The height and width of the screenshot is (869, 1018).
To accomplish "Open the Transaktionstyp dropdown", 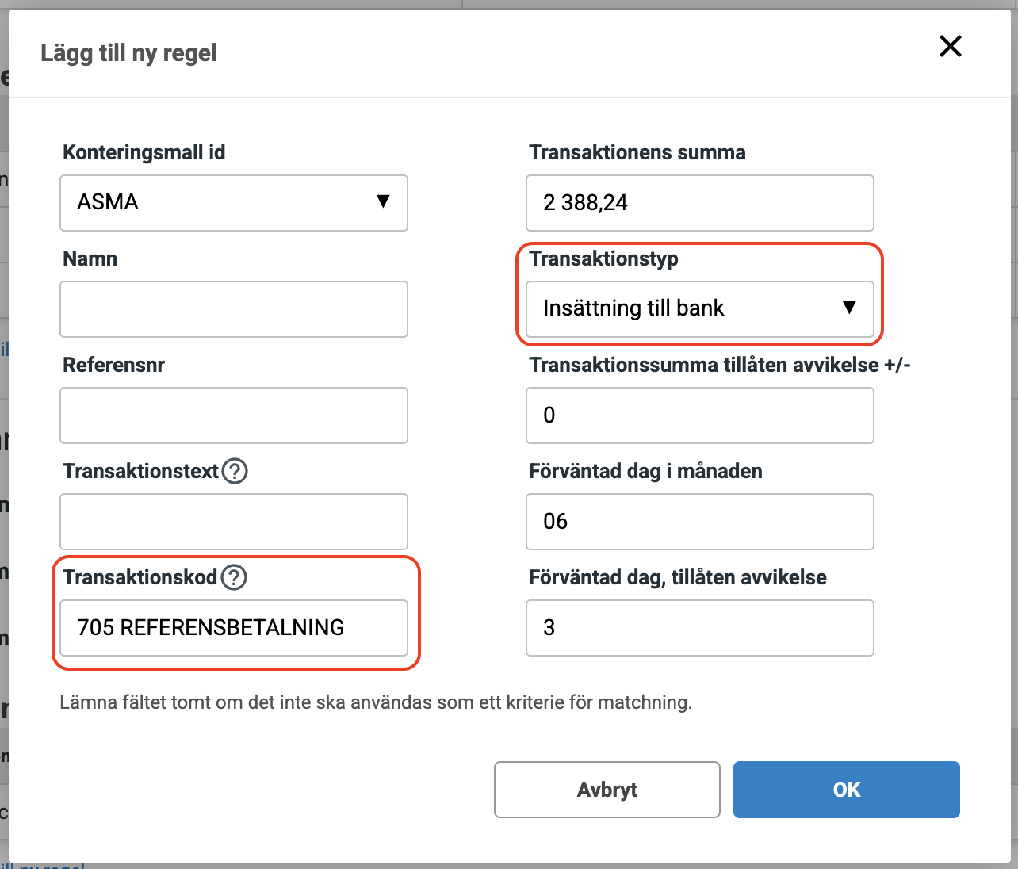I will (699, 308).
